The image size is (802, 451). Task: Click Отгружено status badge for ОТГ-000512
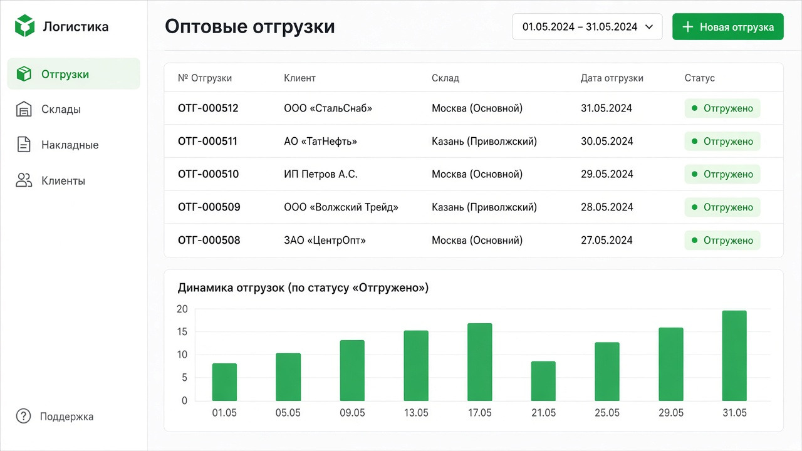coord(722,108)
